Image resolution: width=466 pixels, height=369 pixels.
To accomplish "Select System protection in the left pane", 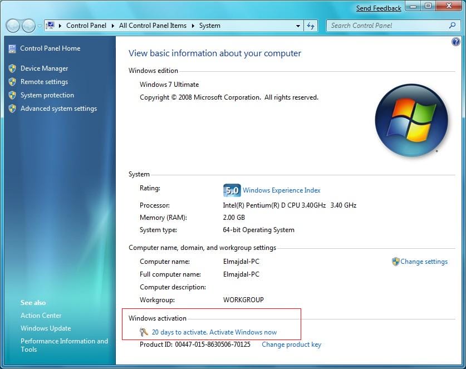I will coord(47,95).
